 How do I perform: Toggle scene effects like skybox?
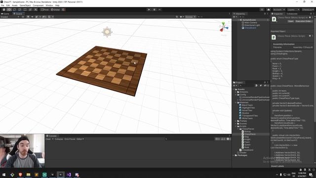[x=37, y=17]
